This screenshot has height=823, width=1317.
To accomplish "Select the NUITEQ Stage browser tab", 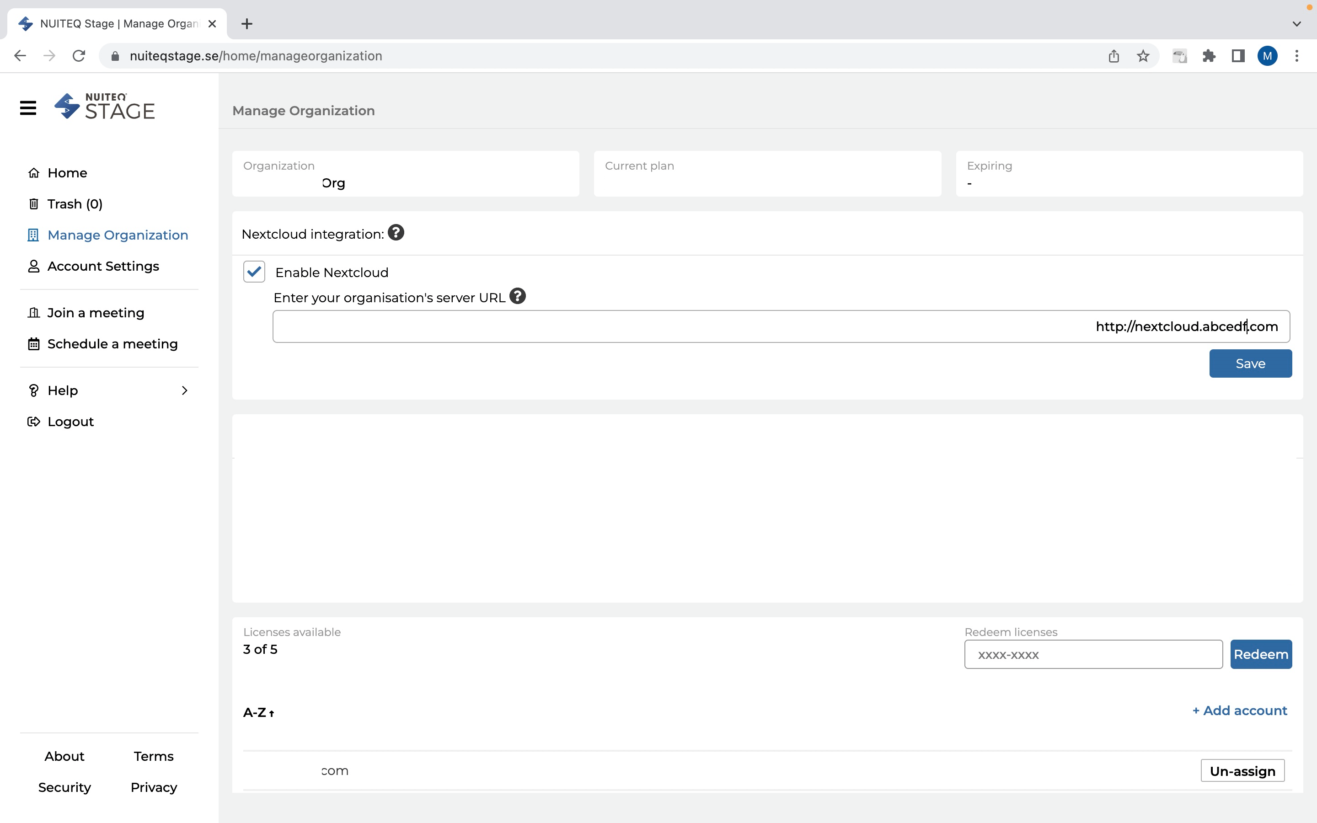I will (x=117, y=23).
